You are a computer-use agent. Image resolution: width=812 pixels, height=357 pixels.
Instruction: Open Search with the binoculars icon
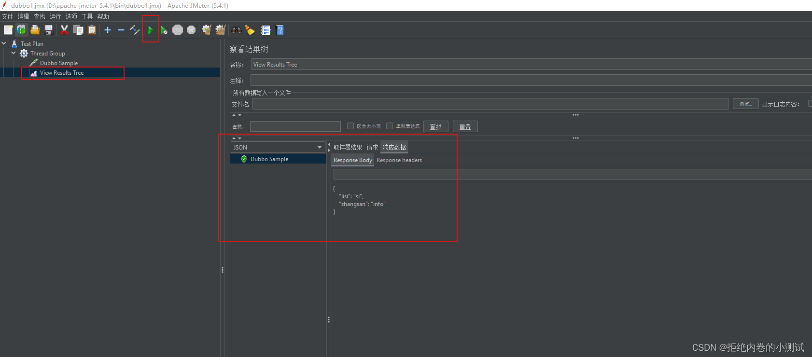236,30
